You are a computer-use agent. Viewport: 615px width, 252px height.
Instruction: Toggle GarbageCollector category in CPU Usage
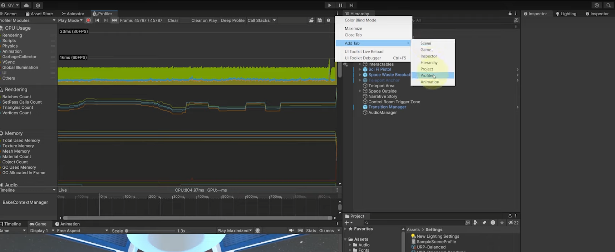[x=19, y=57]
